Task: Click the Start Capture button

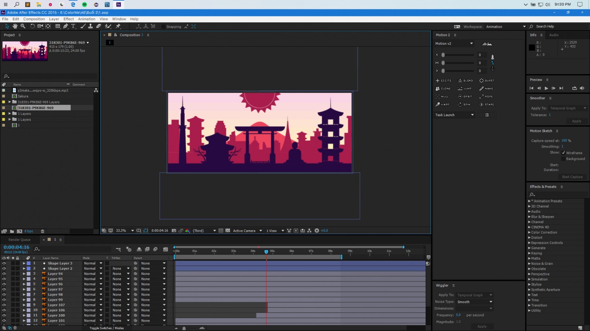Action: pos(572,177)
